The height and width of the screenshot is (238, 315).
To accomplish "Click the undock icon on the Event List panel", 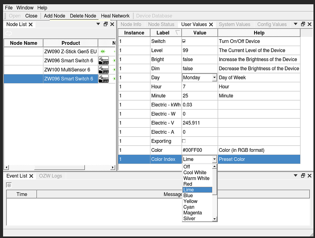I will (303, 175).
